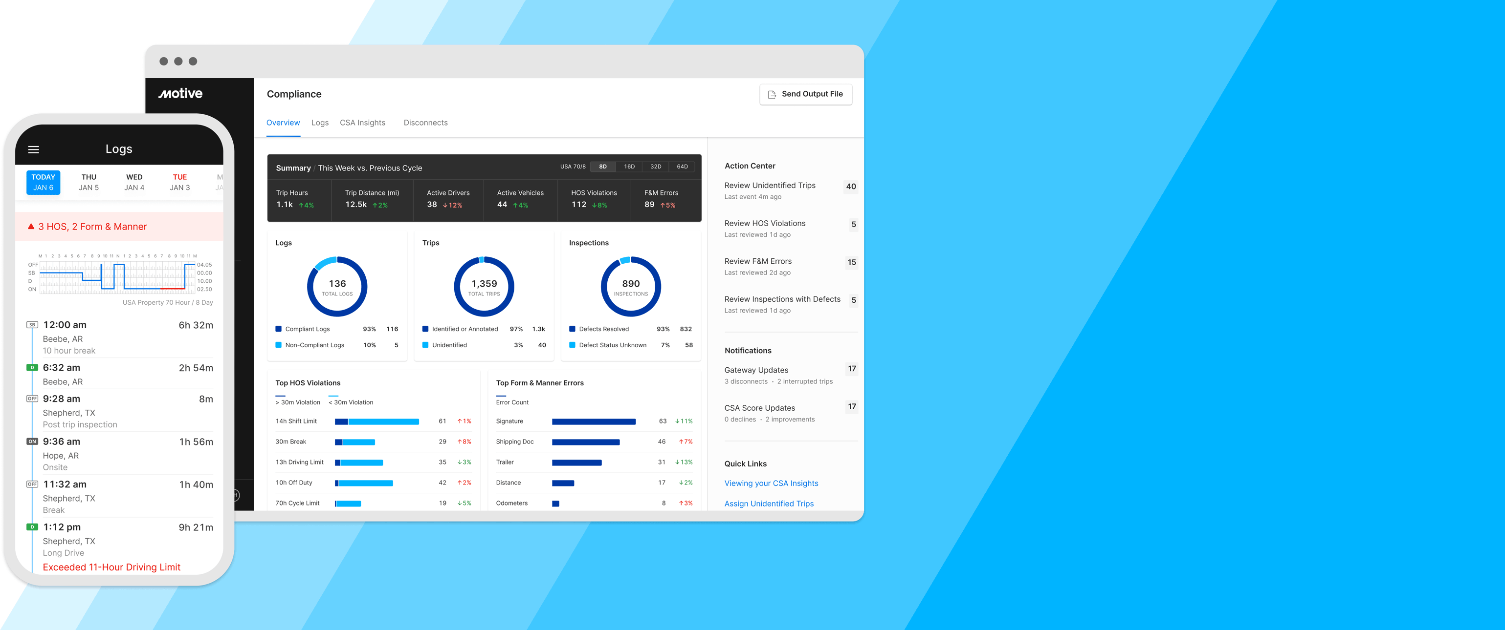Click the red violation warning triangle
1505x630 pixels.
[x=31, y=226]
